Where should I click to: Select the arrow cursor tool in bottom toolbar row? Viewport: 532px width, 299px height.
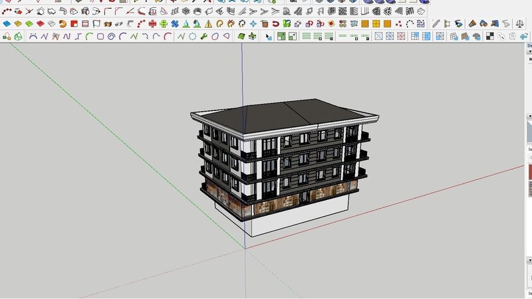(269, 37)
